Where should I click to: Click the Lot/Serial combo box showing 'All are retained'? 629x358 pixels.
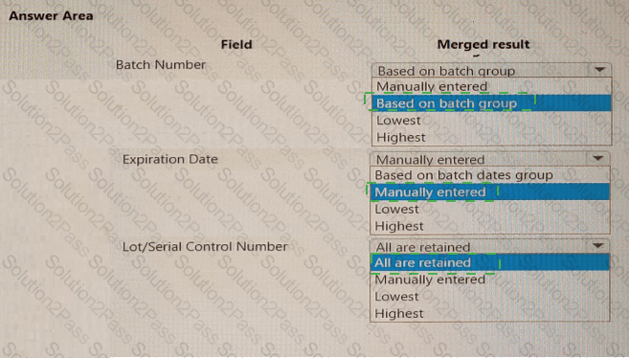tap(479, 246)
